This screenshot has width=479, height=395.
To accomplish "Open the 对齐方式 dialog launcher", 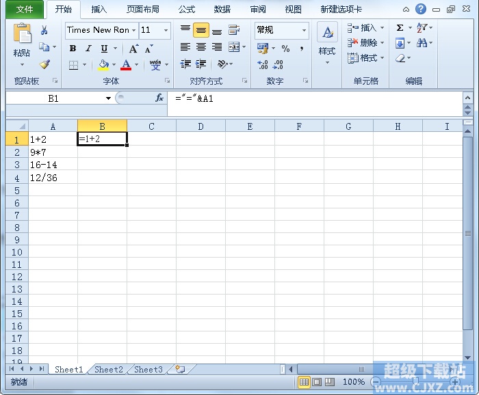I will coord(244,81).
